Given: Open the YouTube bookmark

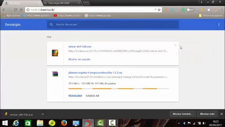Looking at the screenshot, I should tap(67, 16).
